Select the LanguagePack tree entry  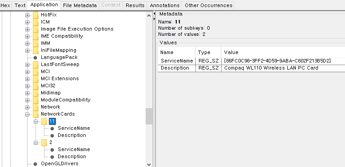(59, 57)
